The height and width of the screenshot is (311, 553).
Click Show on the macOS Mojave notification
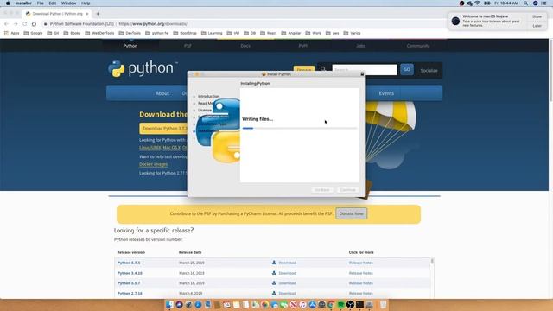(x=537, y=16)
